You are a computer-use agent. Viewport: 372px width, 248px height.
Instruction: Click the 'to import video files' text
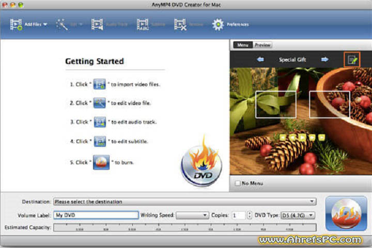135,84
